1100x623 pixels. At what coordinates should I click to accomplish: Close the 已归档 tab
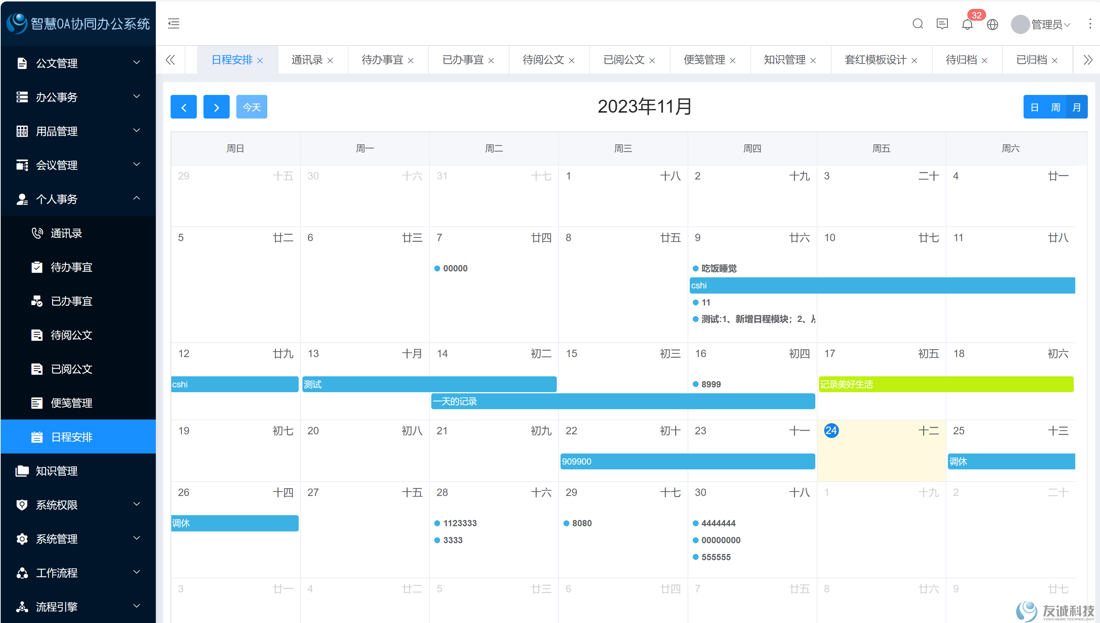tap(1054, 61)
